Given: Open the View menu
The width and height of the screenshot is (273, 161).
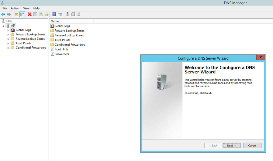Looking at the screenshot, I should coord(26,8).
